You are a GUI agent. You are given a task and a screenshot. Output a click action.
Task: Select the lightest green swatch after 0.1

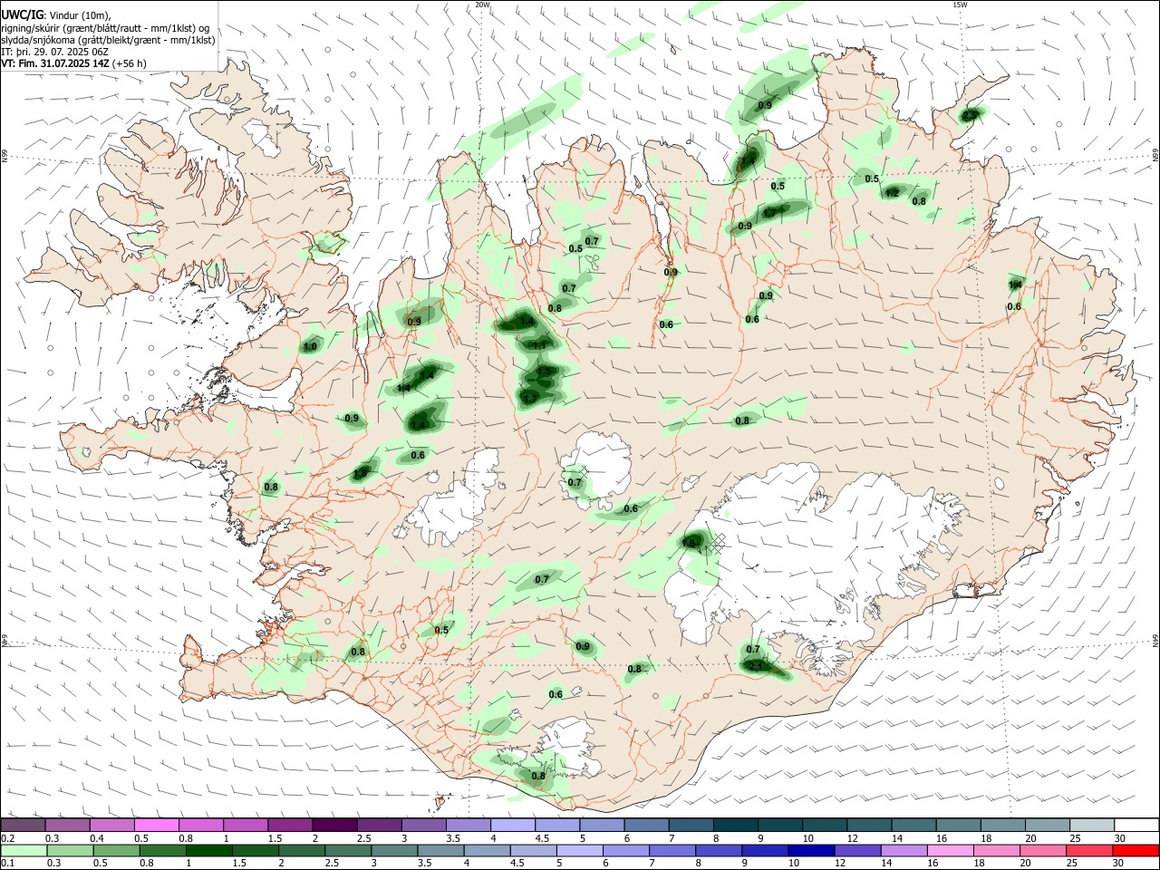(x=24, y=850)
